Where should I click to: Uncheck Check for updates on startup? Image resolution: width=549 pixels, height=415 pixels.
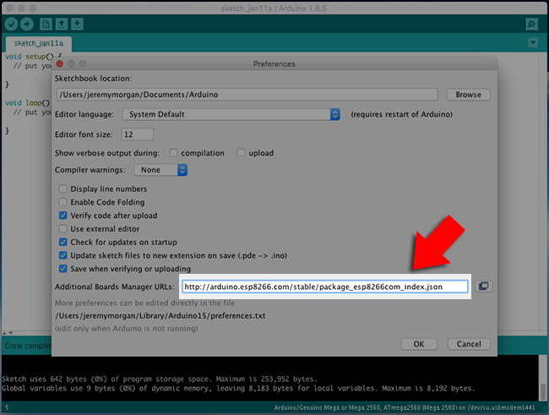point(63,243)
